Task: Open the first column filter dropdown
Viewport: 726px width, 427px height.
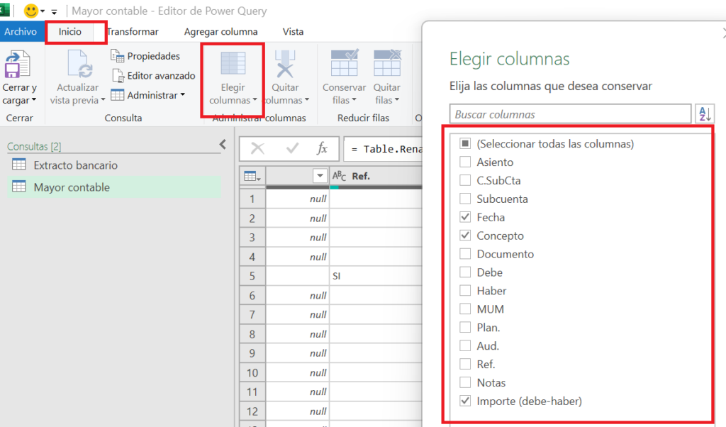Action: 320,176
